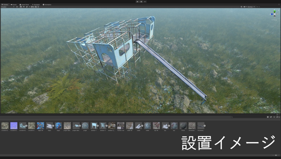Select the hippo 3D model asset
Screen dimensions: 281x159
click(49, 126)
